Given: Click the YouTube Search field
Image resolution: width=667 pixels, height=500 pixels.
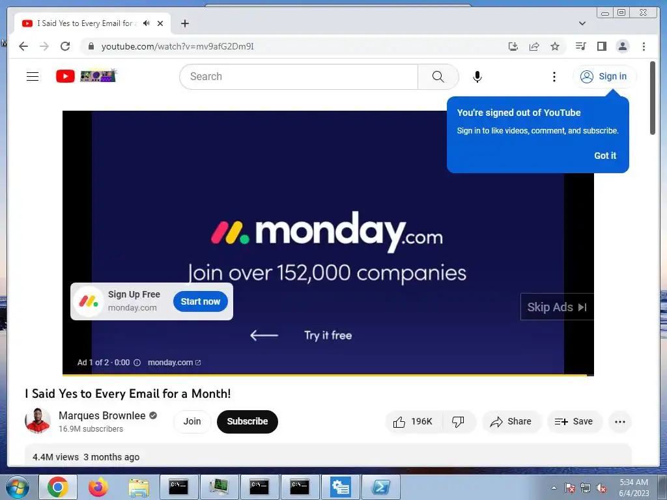Looking at the screenshot, I should 298,77.
